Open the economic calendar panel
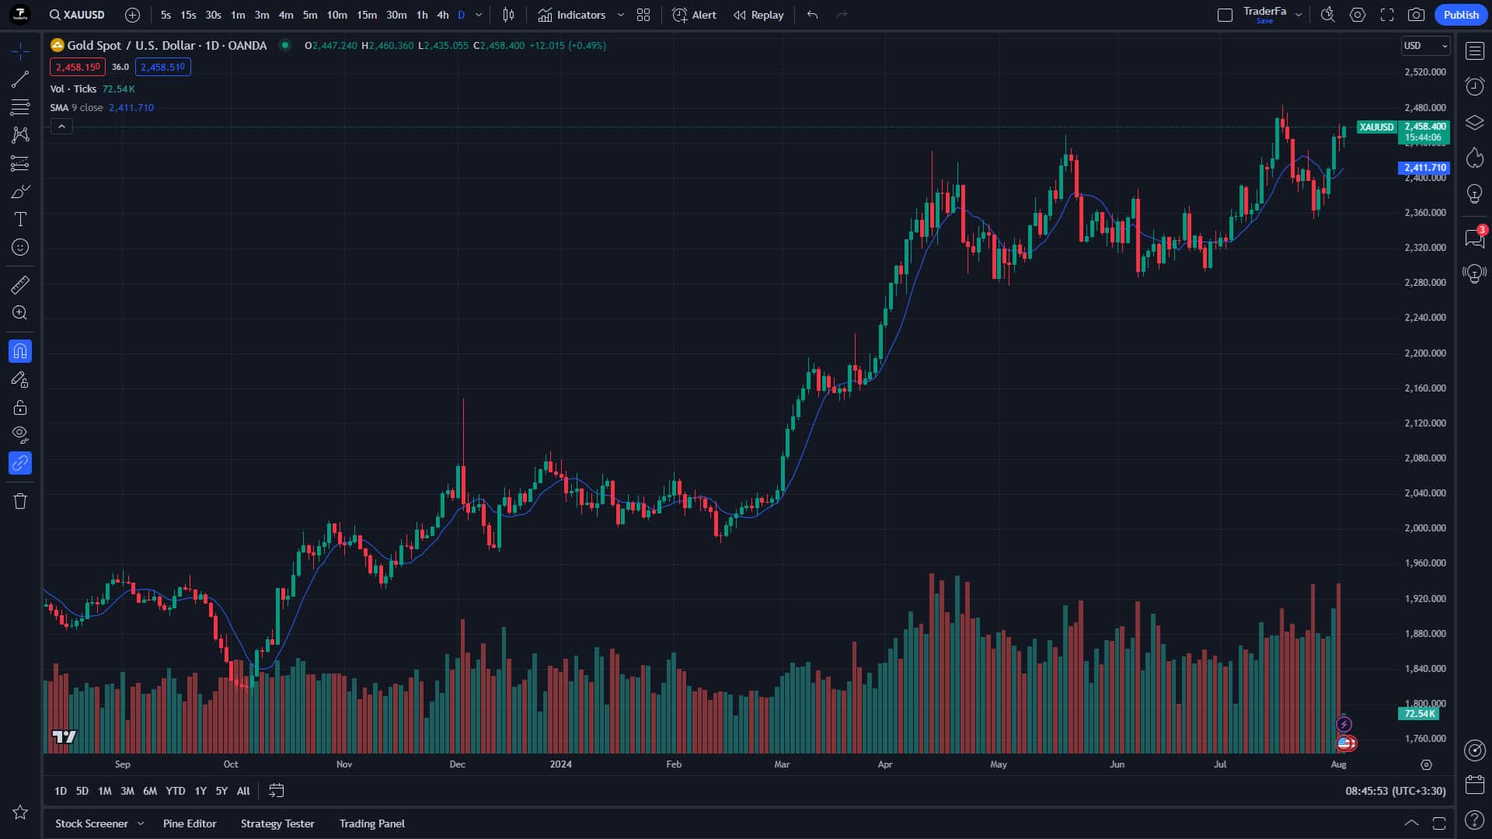 (1475, 785)
